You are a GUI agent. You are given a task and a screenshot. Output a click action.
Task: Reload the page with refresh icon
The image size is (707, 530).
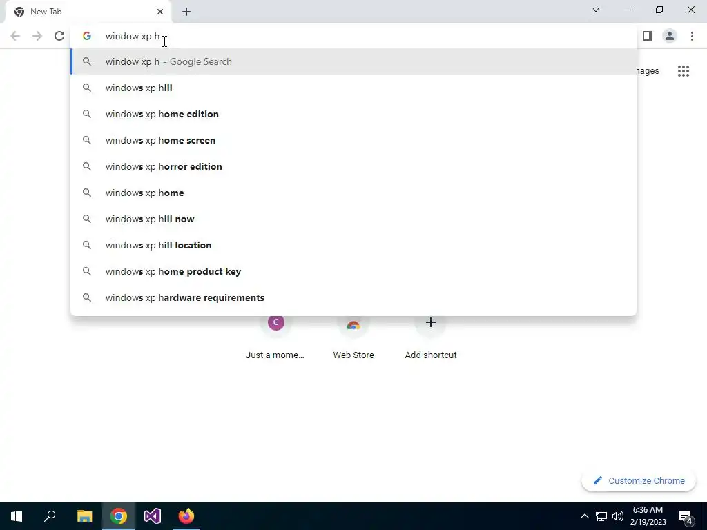59,36
